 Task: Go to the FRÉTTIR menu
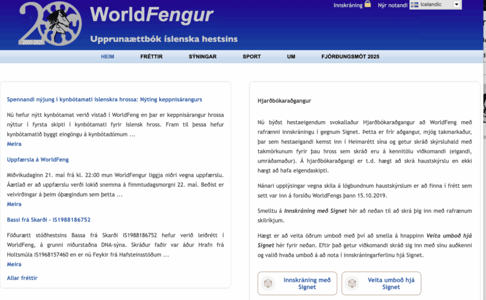(151, 56)
